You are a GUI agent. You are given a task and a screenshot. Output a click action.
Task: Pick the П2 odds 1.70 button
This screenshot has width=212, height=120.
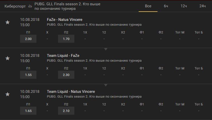tap(66, 39)
